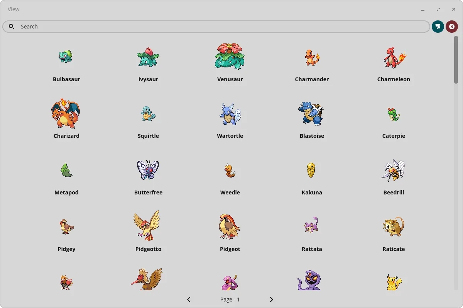Viewport: 463px width, 308px height.
Task: Click the Kakuna caption
Action: 312,192
